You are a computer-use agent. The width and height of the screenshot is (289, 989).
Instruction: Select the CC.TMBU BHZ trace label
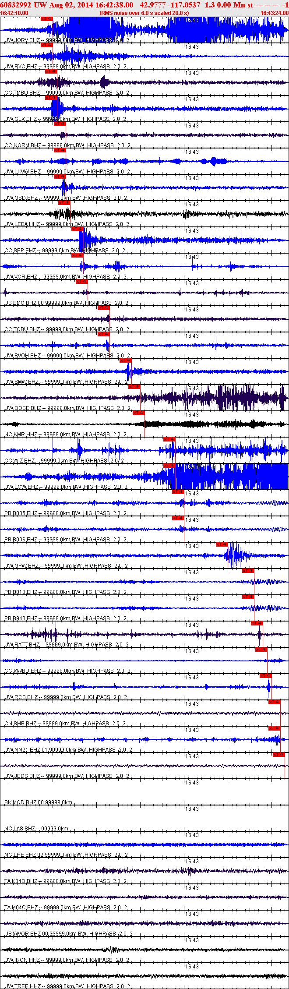click(x=67, y=92)
